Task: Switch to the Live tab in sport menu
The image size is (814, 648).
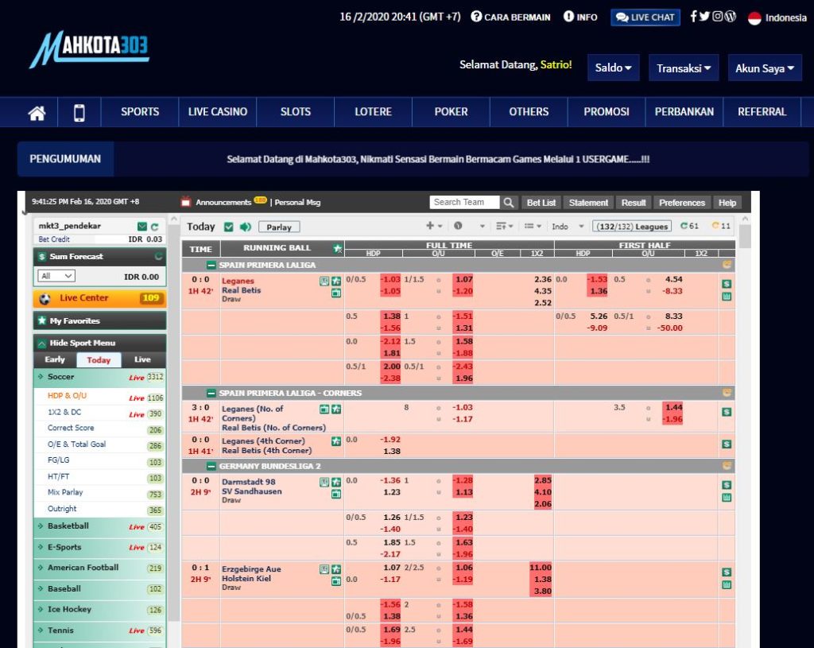Action: coord(142,360)
